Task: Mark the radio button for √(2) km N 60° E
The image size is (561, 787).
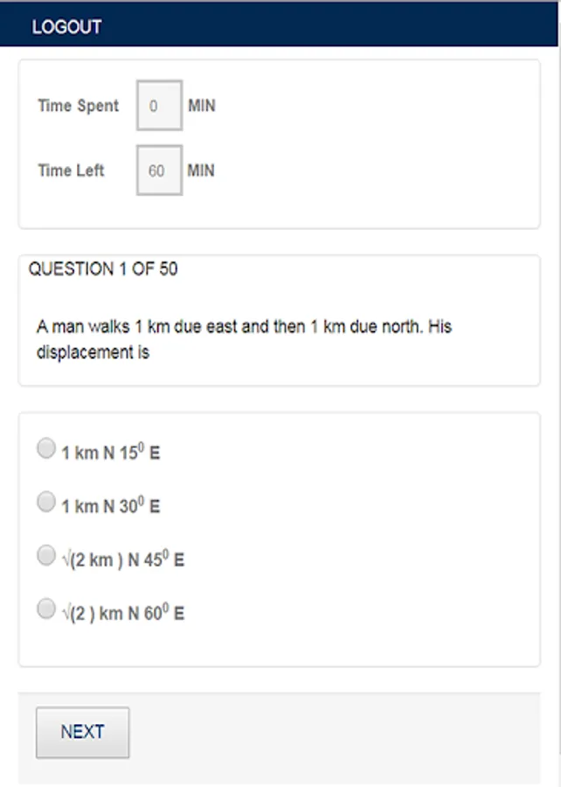Action: [46, 609]
